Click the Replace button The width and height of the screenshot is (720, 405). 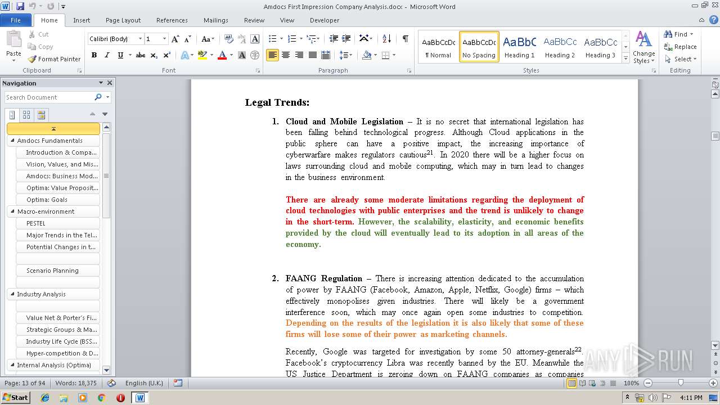681,47
